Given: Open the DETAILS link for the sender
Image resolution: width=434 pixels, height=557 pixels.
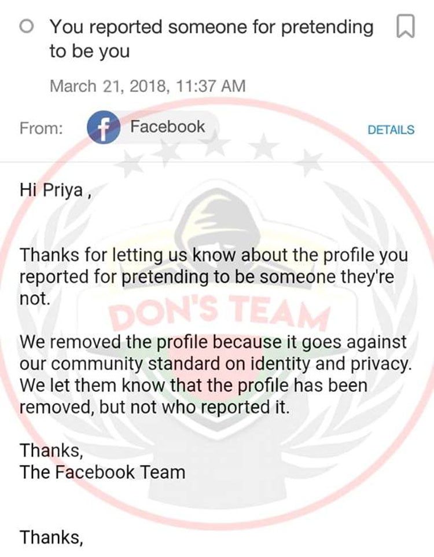Looking at the screenshot, I should point(391,130).
